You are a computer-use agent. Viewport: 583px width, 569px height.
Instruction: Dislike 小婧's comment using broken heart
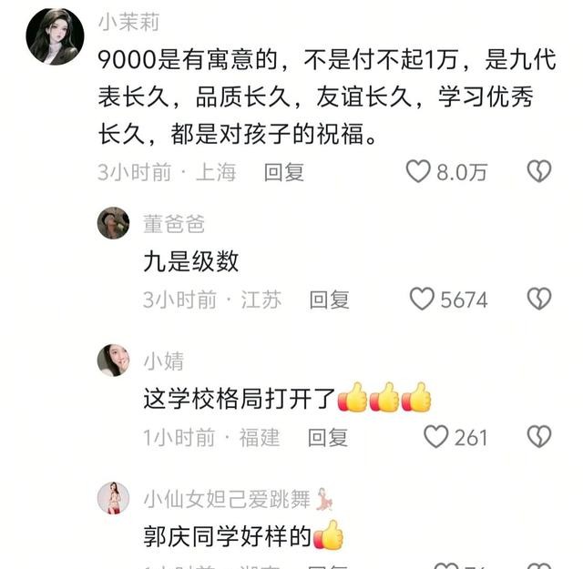click(539, 437)
